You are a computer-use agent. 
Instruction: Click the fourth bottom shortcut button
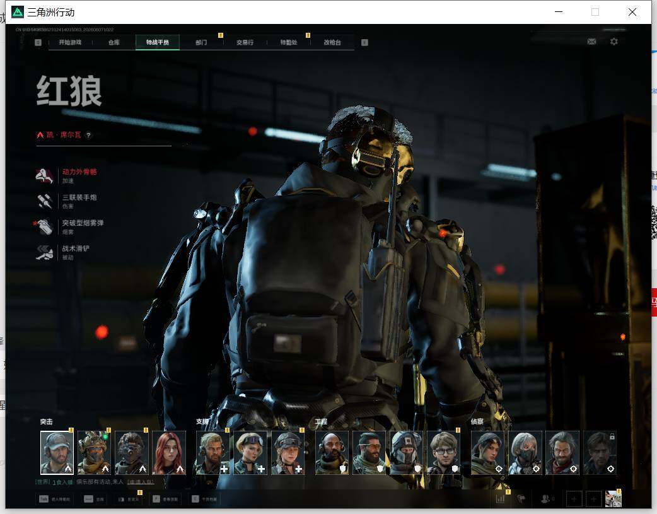click(x=165, y=499)
